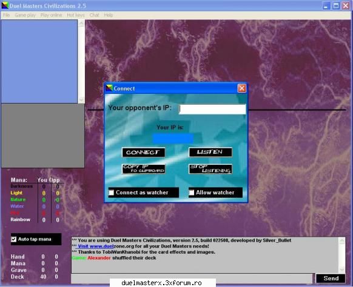Screen dimensions: 353x287
Task: Click the chat message input box
Action: (x=192, y=279)
